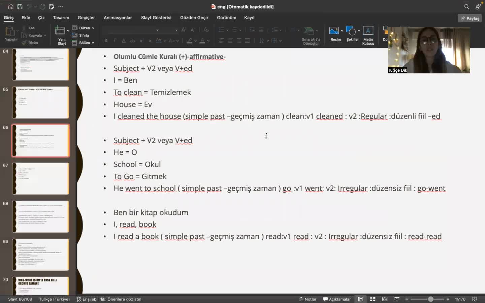Click the Redo icon
Image resolution: width=485 pixels, height=303 pixels.
[x=42, y=7]
